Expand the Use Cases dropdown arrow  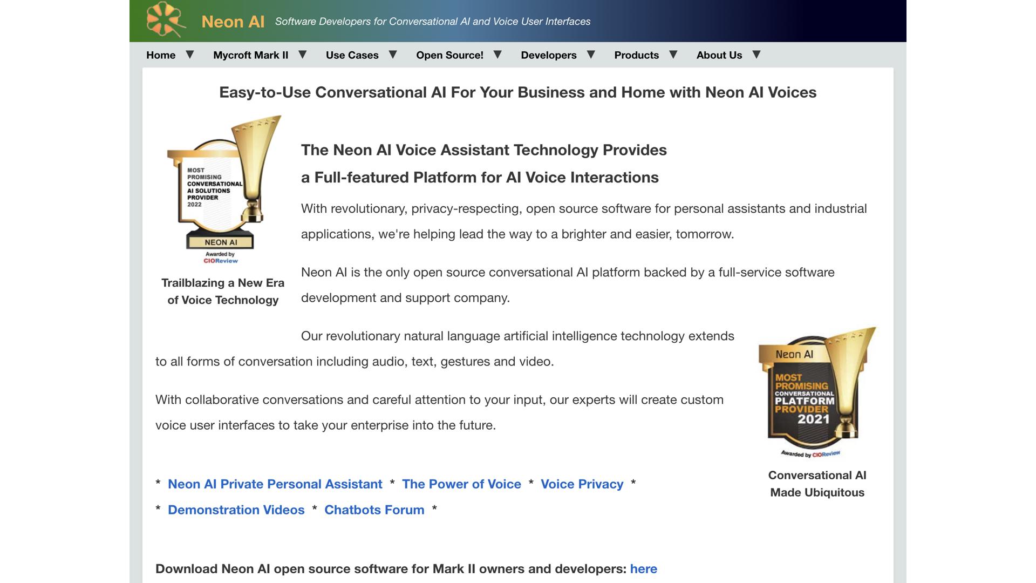point(393,55)
